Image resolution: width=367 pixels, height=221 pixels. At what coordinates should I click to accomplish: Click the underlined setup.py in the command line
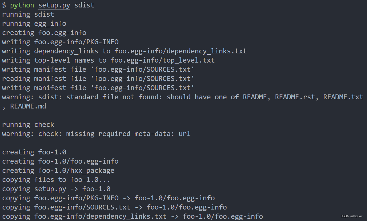(54, 5)
